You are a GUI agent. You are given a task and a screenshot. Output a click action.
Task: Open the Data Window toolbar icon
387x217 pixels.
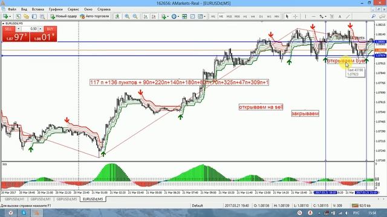click(26, 16)
